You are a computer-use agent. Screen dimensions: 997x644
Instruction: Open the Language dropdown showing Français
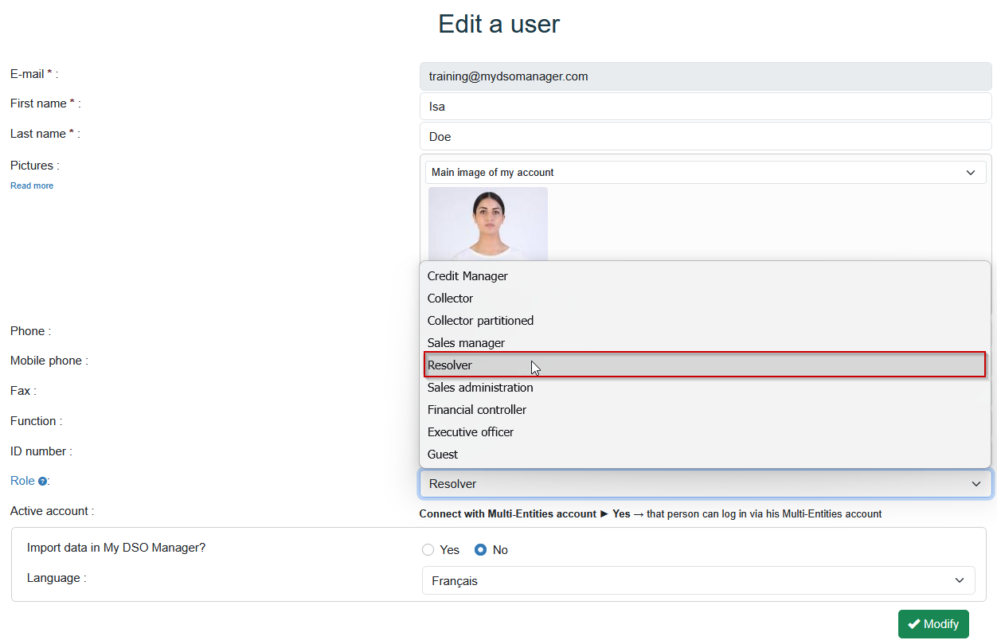point(698,580)
